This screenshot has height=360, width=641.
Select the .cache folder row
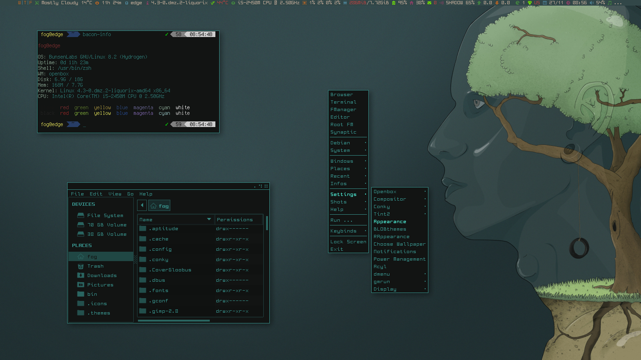click(x=200, y=239)
